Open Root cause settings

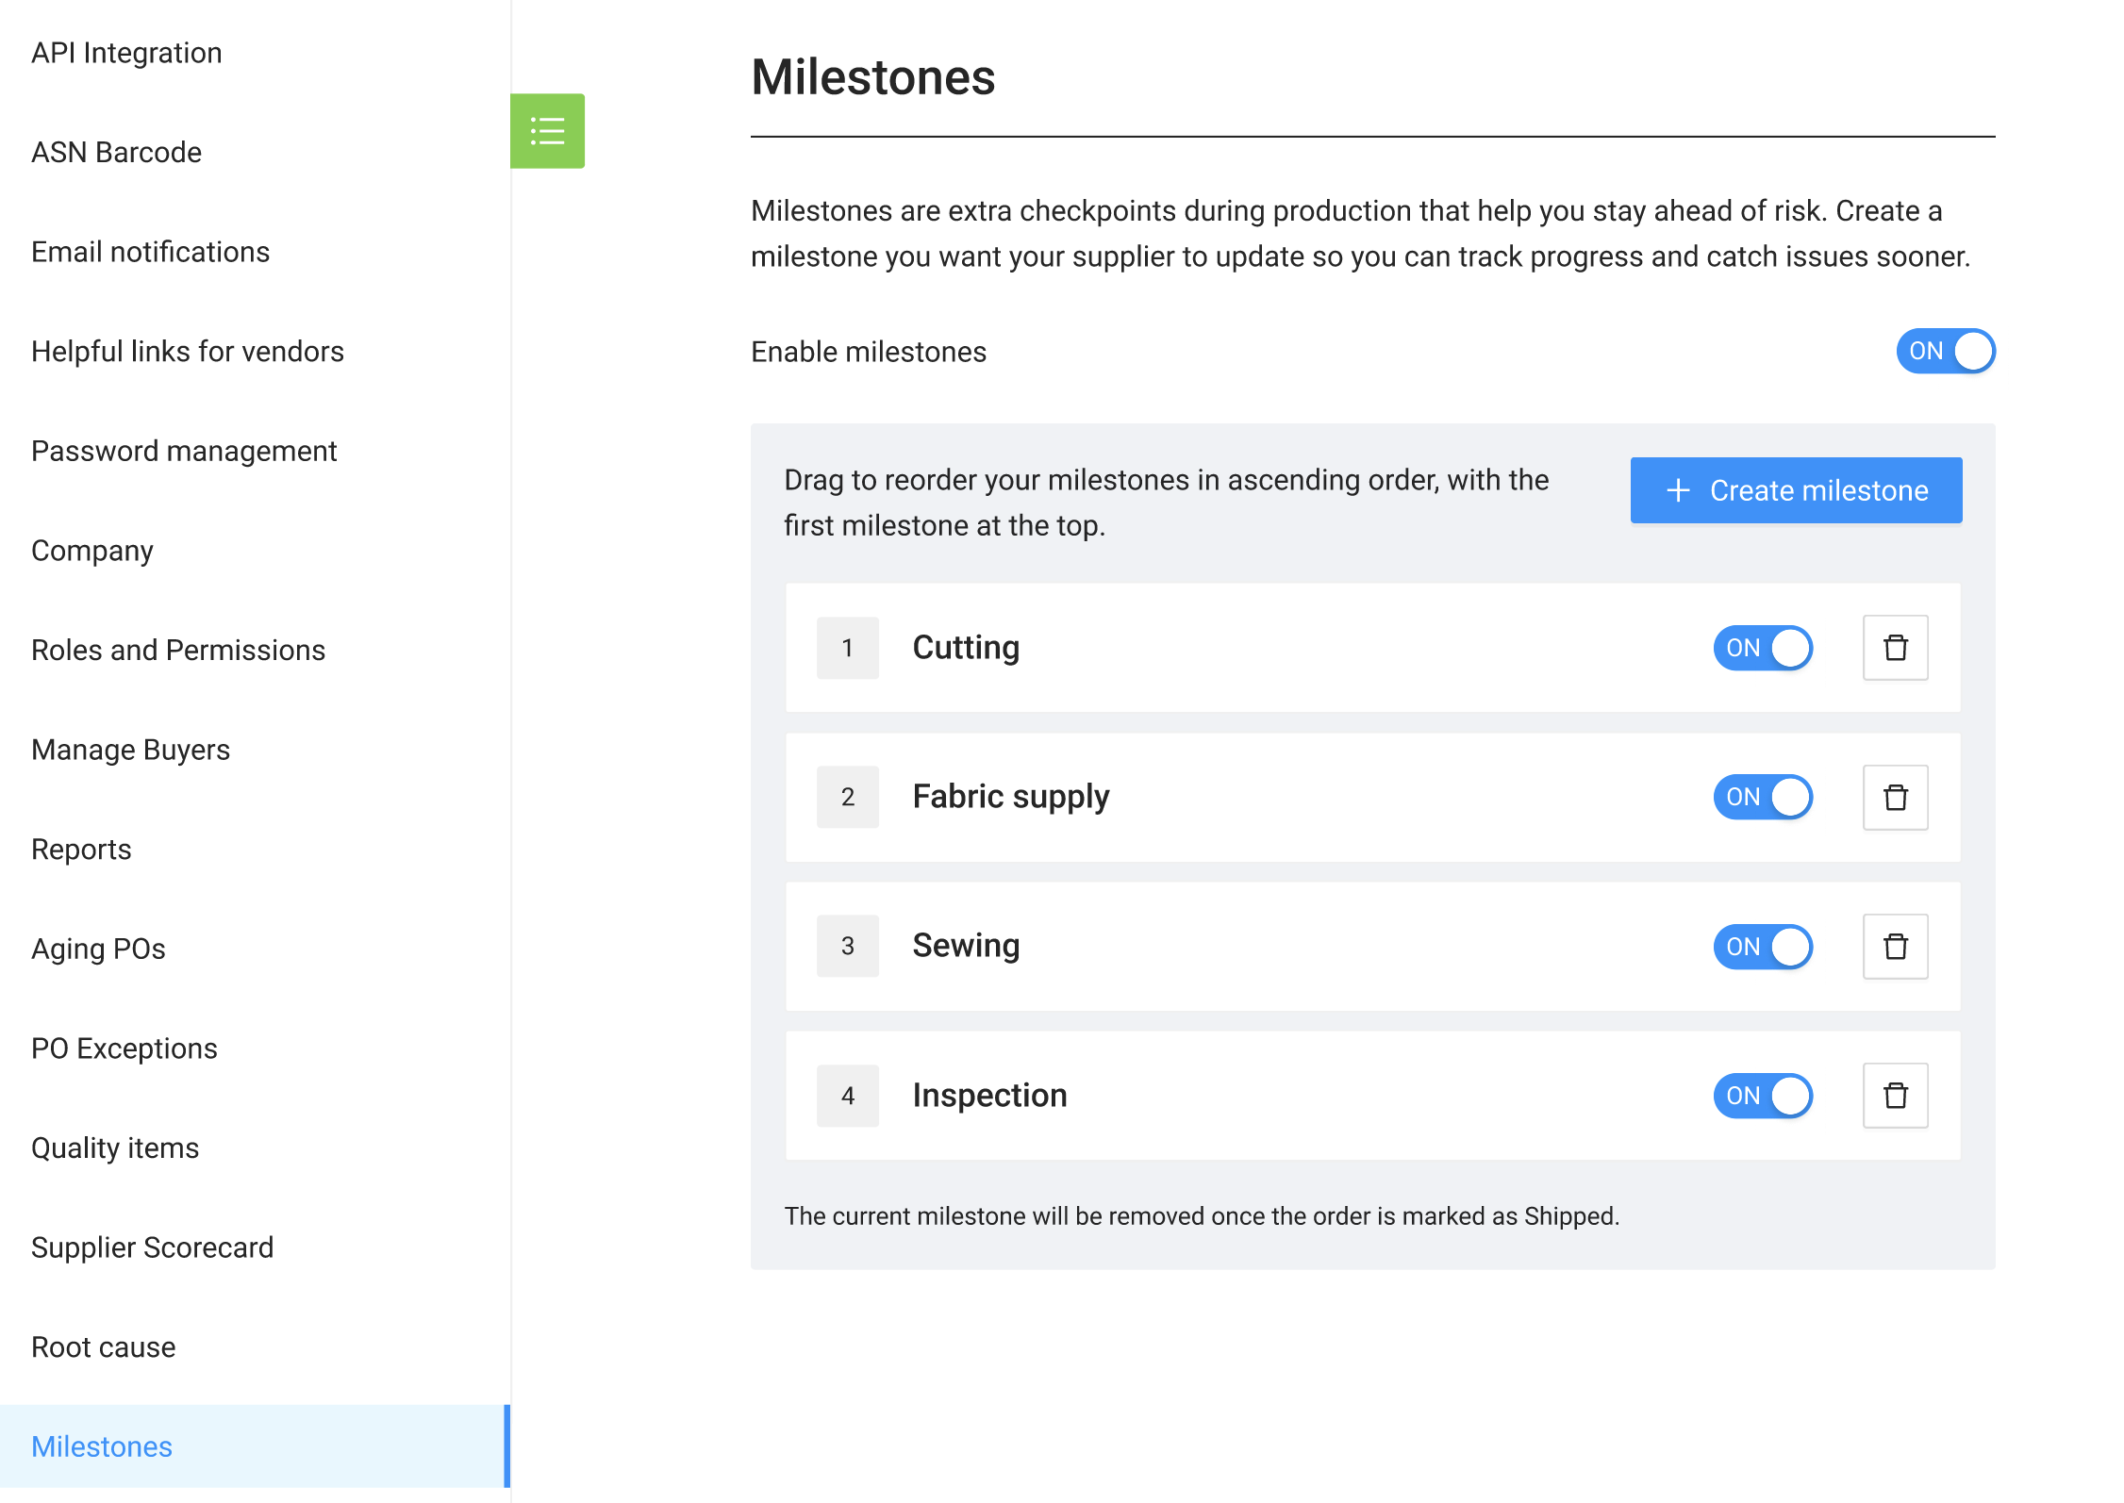[x=104, y=1347]
